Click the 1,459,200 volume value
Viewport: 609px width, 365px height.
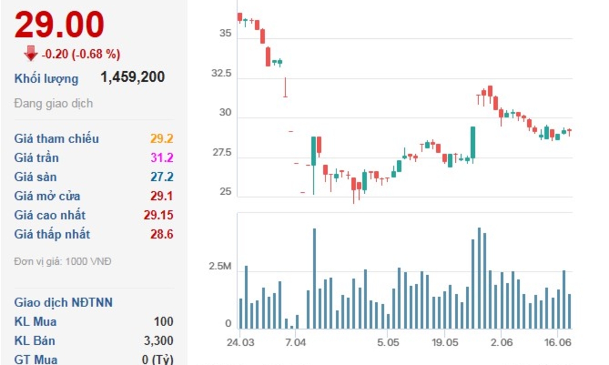tap(132, 77)
